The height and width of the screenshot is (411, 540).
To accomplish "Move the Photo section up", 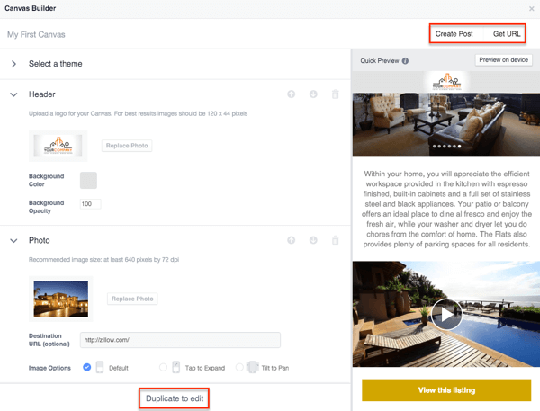I will point(292,240).
